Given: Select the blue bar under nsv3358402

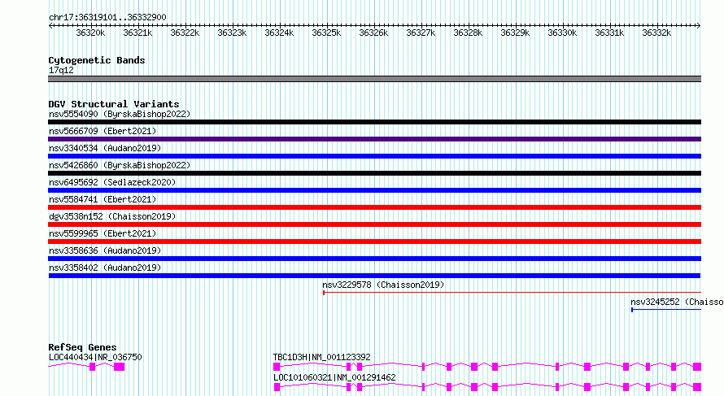Looking at the screenshot, I should coord(374,276).
